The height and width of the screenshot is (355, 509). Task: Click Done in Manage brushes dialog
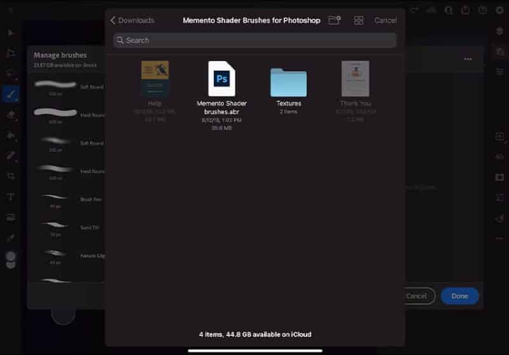coord(459,296)
